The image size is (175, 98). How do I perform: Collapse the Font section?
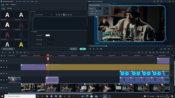pyautogui.click(x=32, y=11)
